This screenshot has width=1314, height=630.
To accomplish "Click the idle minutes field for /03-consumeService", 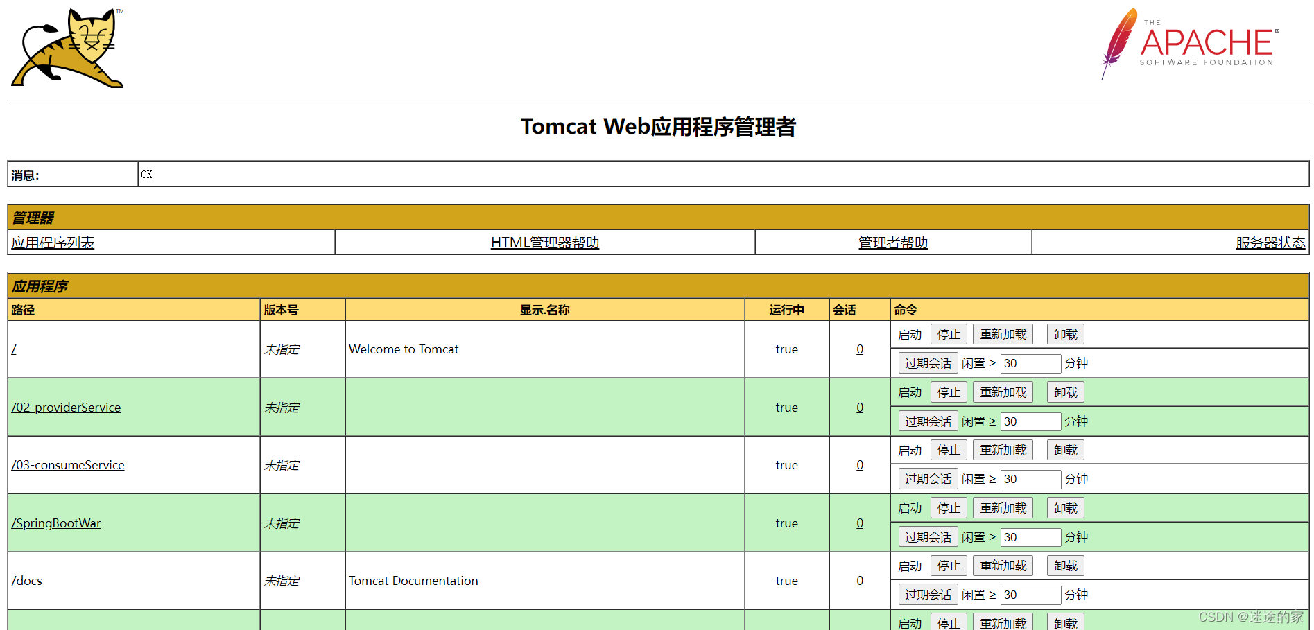I will tap(1030, 479).
